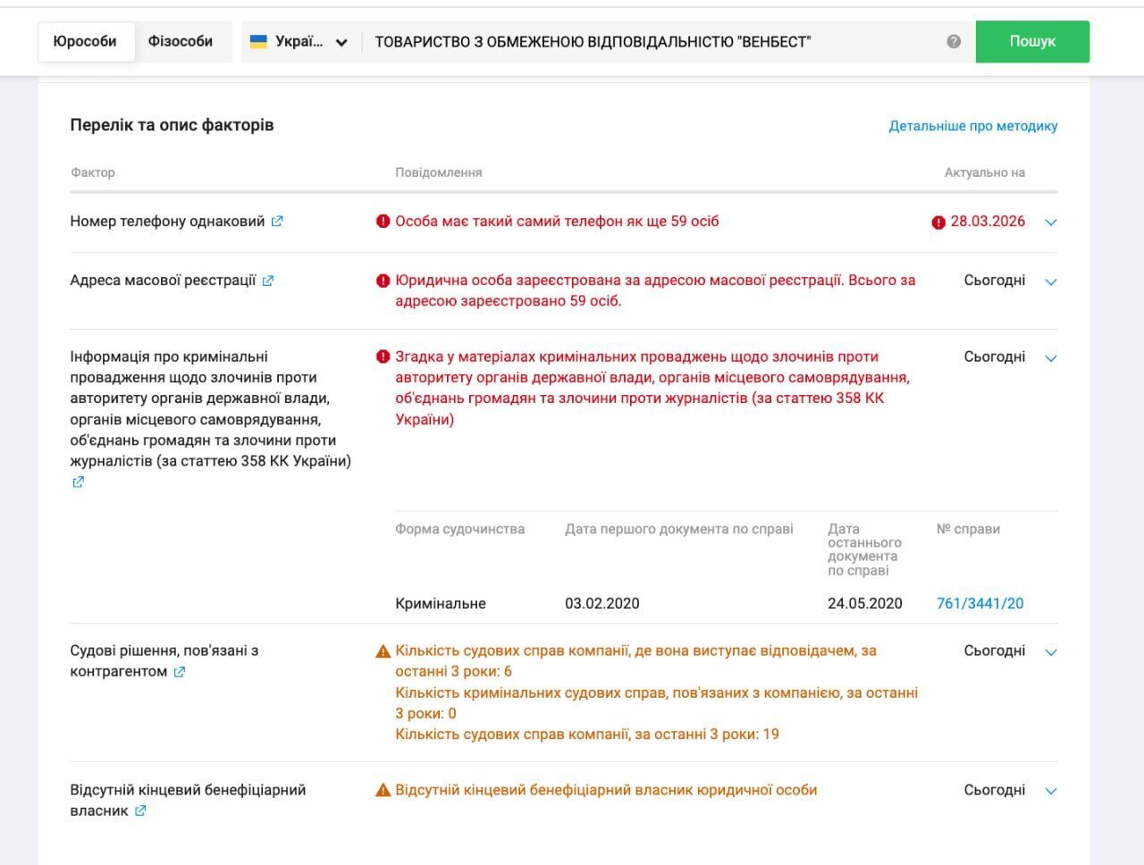1144x865 pixels.
Task: Click external link icon under criminal proceedings factor
Action: click(x=78, y=483)
